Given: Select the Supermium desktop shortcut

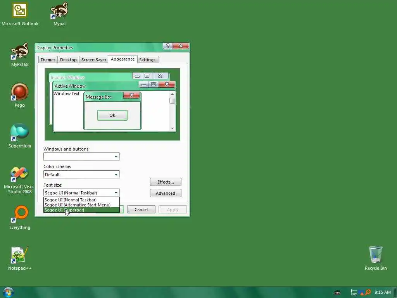Looking at the screenshot, I should click(x=20, y=136).
